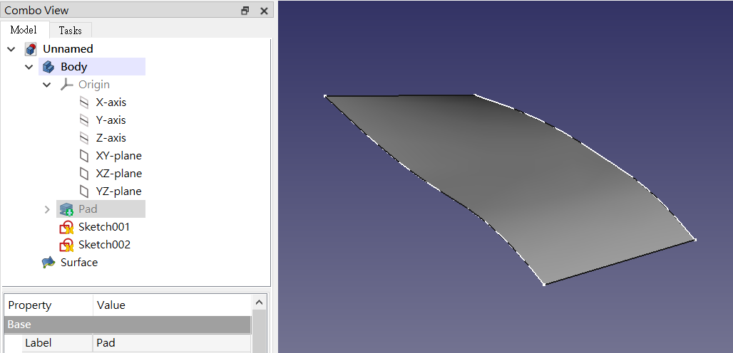Select YZ-plane in the model tree

point(119,191)
